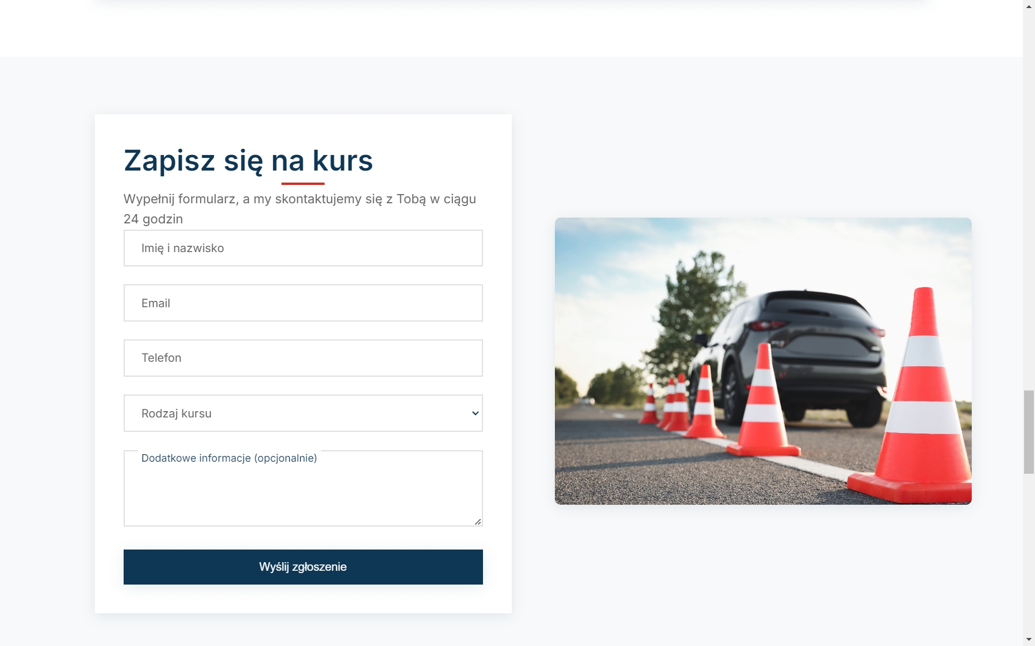Select the "Email" input field
Image resolution: width=1035 pixels, height=646 pixels.
[x=303, y=303]
